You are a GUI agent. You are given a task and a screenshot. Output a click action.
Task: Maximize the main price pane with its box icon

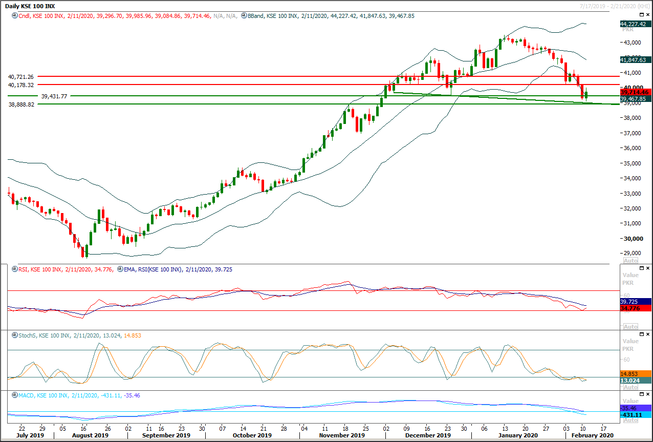coord(641,15)
